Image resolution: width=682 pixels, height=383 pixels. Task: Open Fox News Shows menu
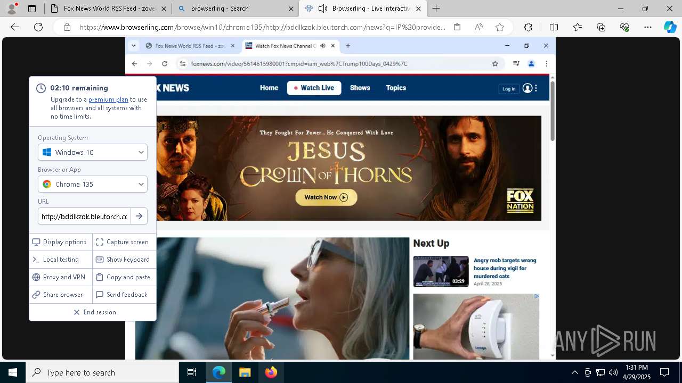[x=360, y=88]
